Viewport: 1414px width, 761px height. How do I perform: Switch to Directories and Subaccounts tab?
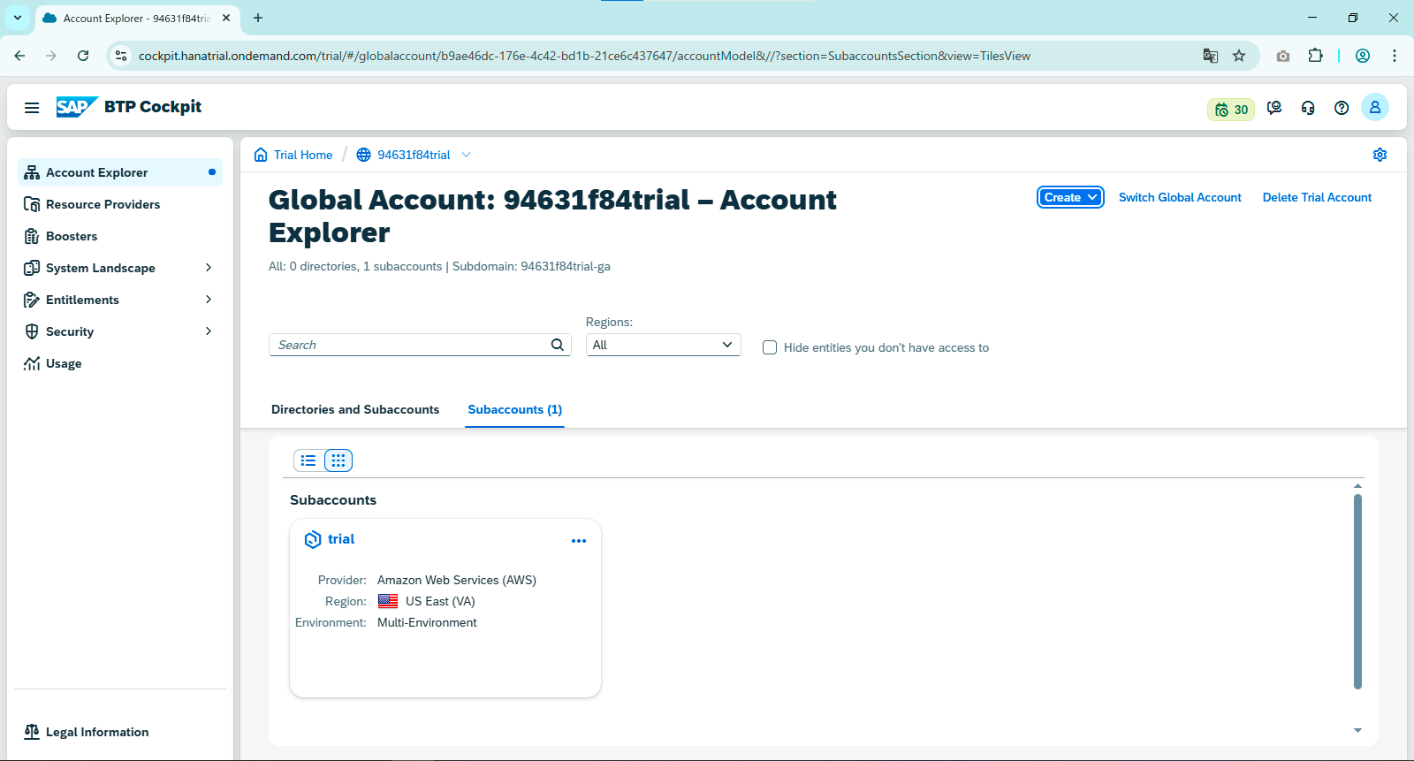click(x=355, y=409)
